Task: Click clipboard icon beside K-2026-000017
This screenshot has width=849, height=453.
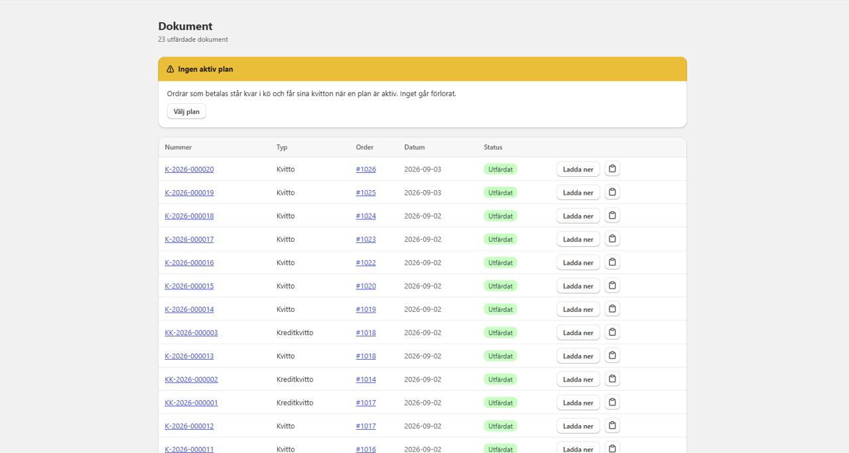Action: click(612, 239)
